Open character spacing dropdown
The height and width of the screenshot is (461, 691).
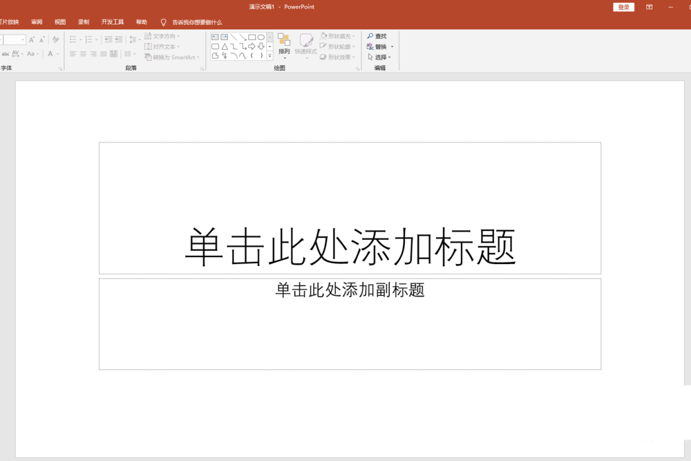point(23,54)
